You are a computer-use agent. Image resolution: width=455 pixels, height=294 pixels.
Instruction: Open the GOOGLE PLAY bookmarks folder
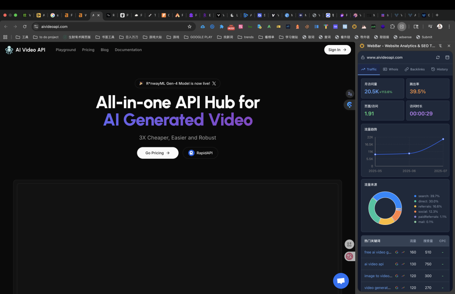[198, 37]
